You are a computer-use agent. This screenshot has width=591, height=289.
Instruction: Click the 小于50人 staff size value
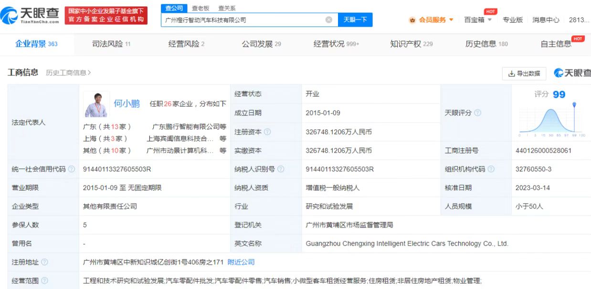pyautogui.click(x=529, y=206)
